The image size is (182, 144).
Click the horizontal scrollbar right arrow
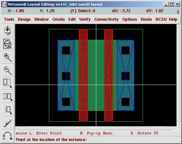point(174,129)
